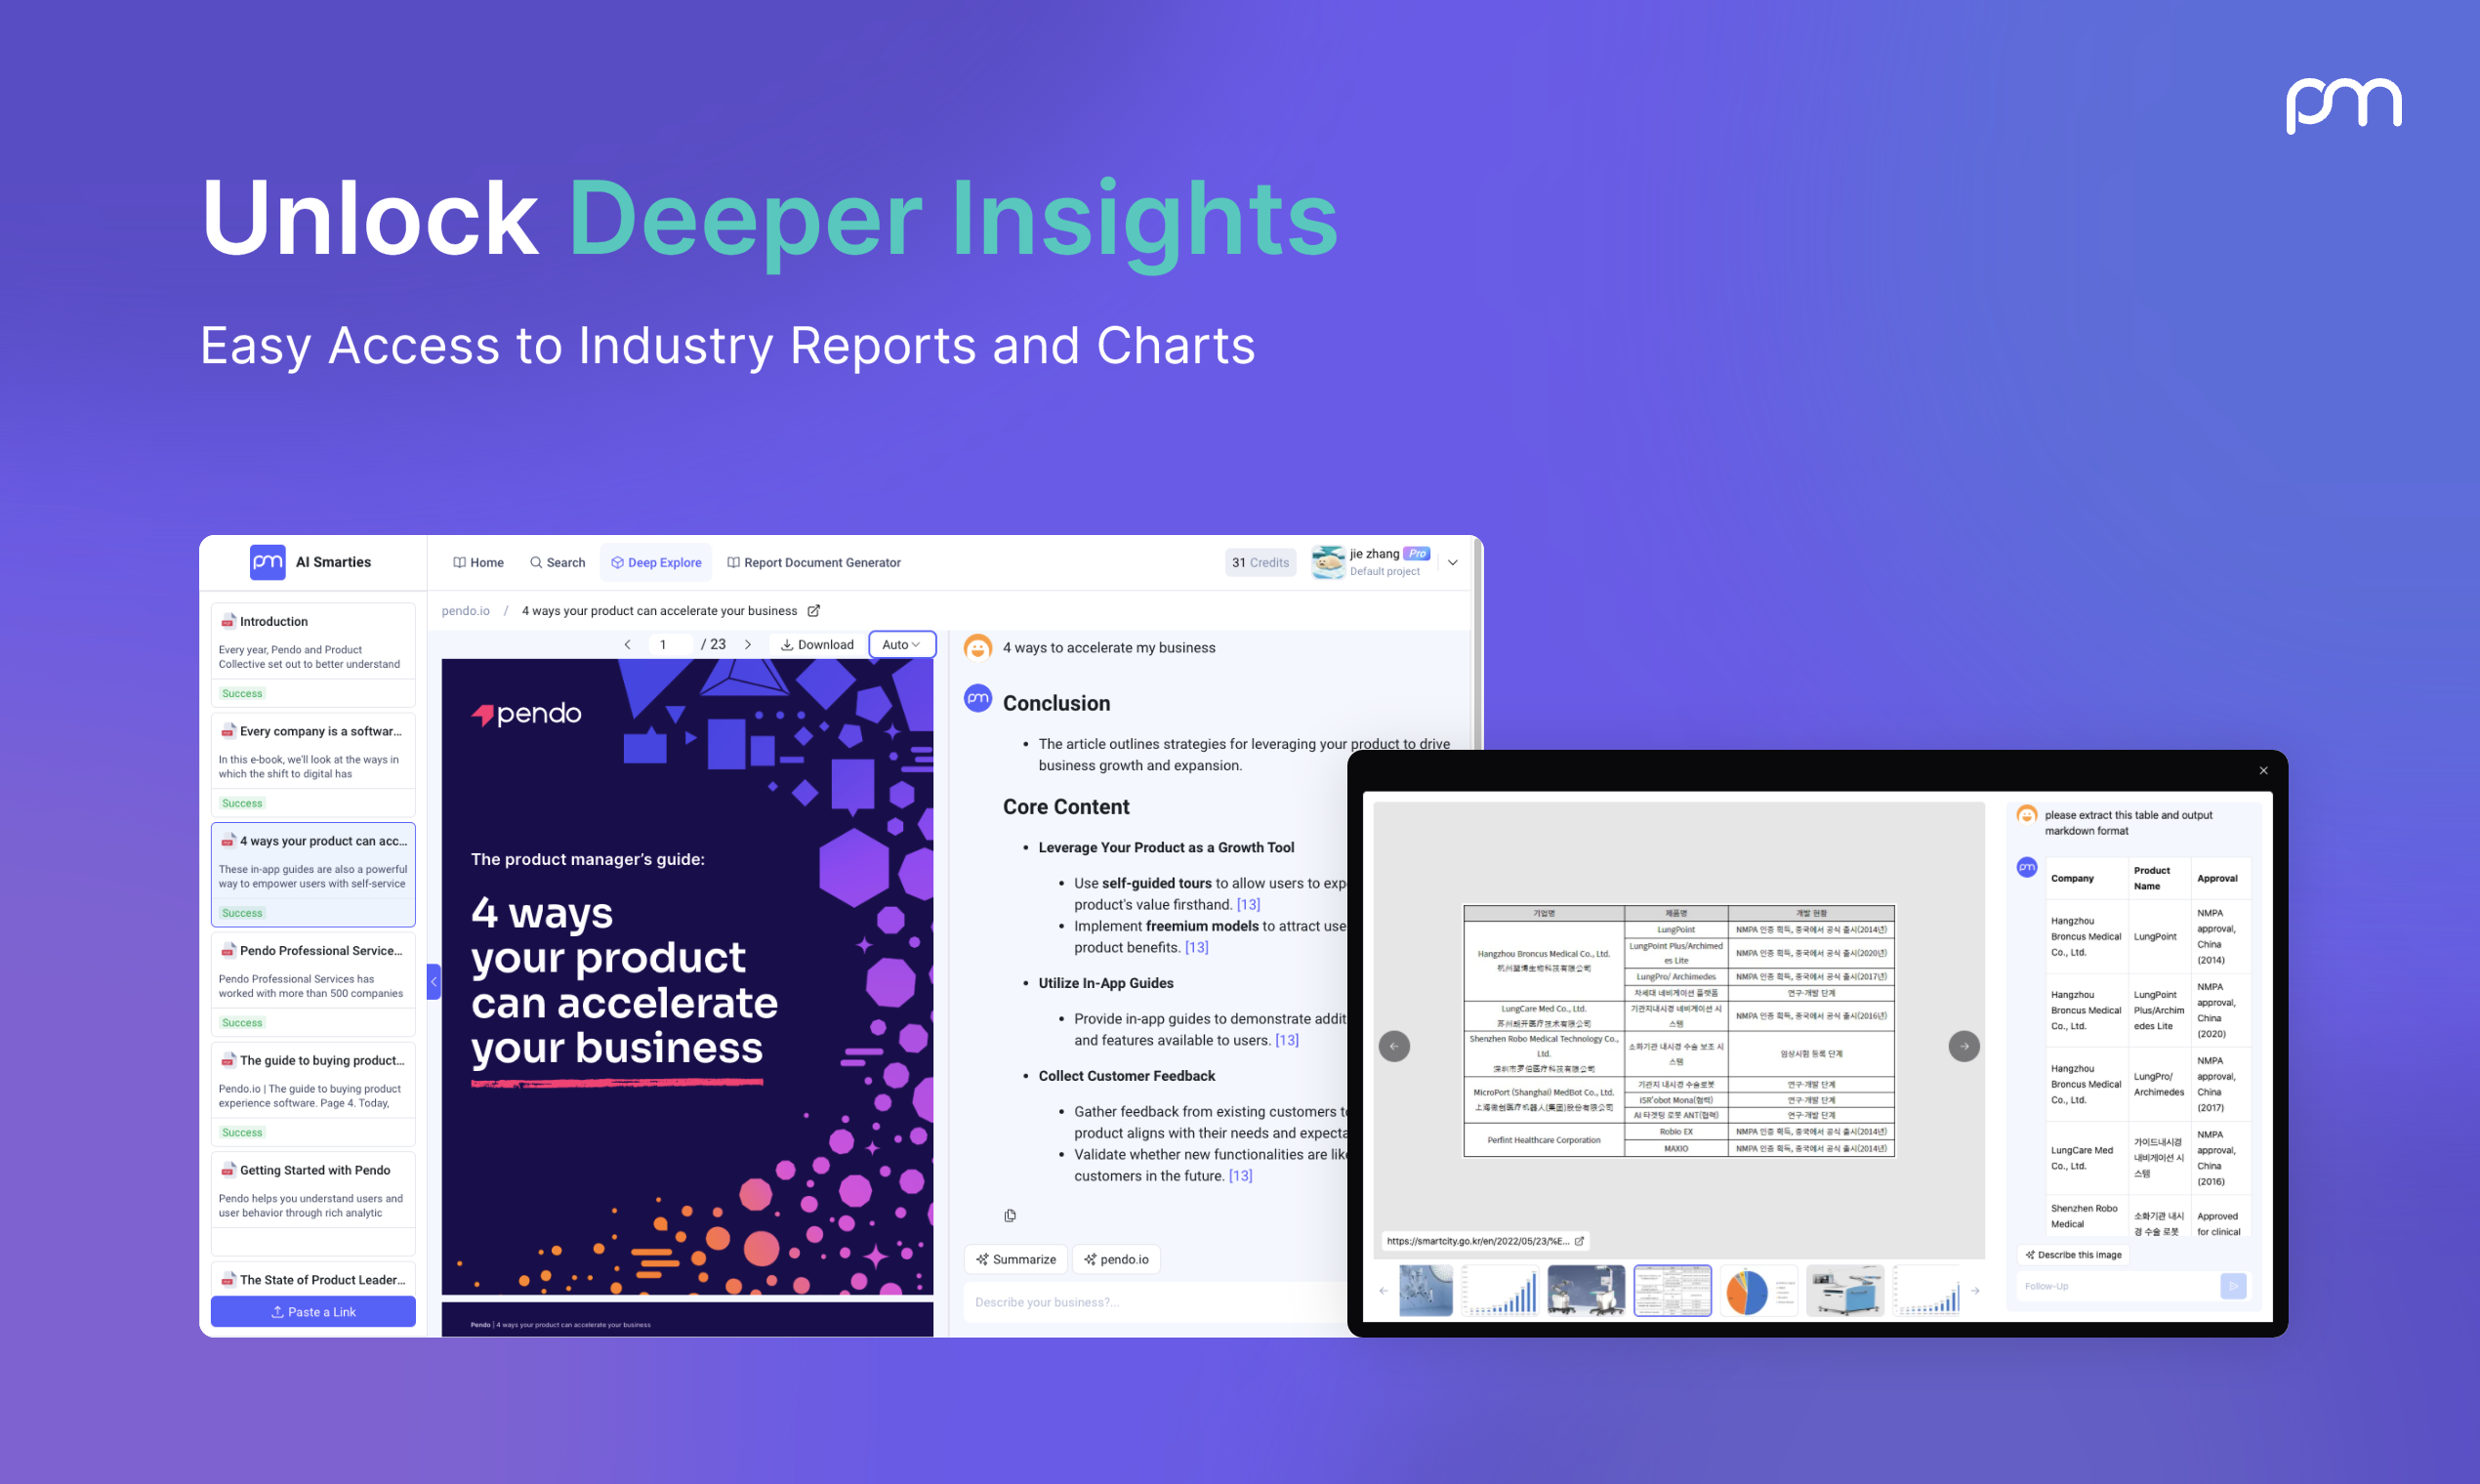Click the Describe this image button
The height and width of the screenshot is (1484, 2480).
(x=2073, y=1254)
